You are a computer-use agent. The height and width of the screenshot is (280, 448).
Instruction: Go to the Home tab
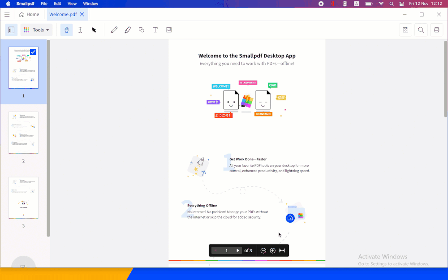tap(29, 14)
